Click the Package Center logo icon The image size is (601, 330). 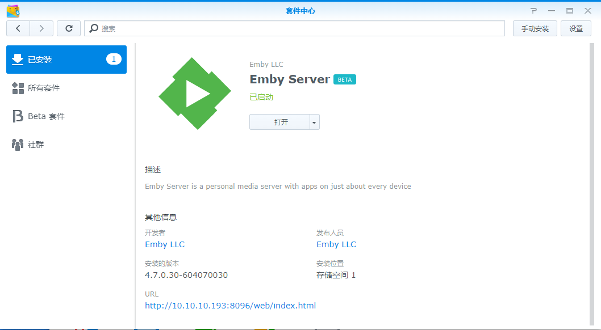point(13,11)
